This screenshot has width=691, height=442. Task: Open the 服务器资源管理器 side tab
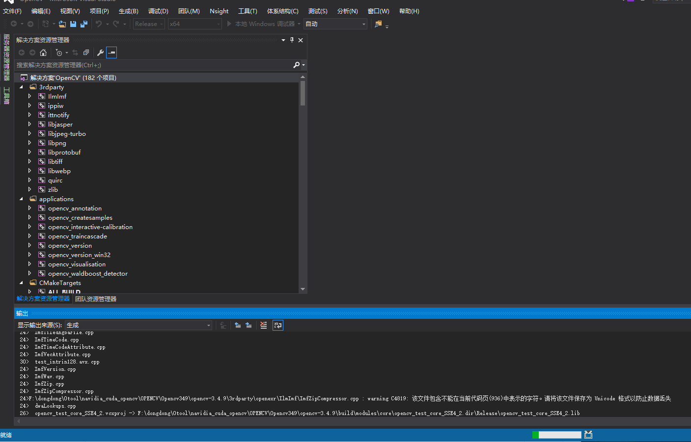coord(6,57)
